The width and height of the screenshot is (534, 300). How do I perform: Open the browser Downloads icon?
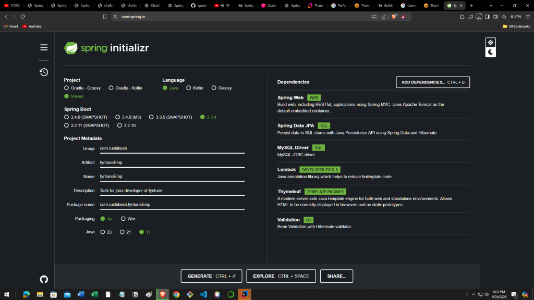(479, 17)
